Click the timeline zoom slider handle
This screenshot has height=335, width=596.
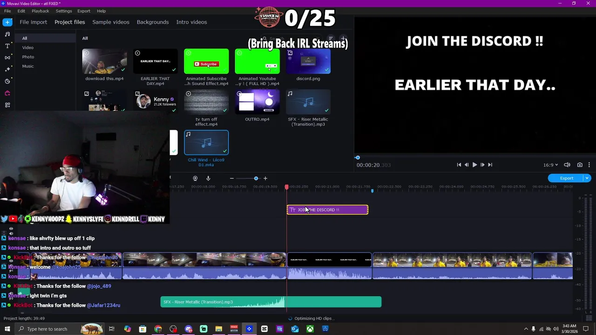pos(256,178)
